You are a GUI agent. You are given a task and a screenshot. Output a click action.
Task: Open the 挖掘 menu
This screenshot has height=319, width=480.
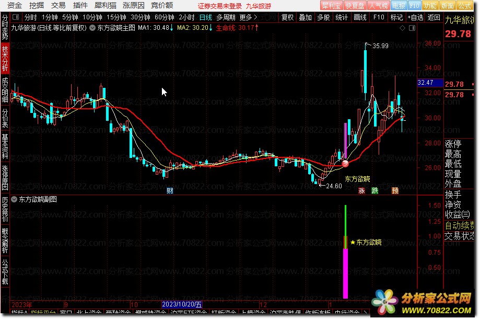click(37, 5)
